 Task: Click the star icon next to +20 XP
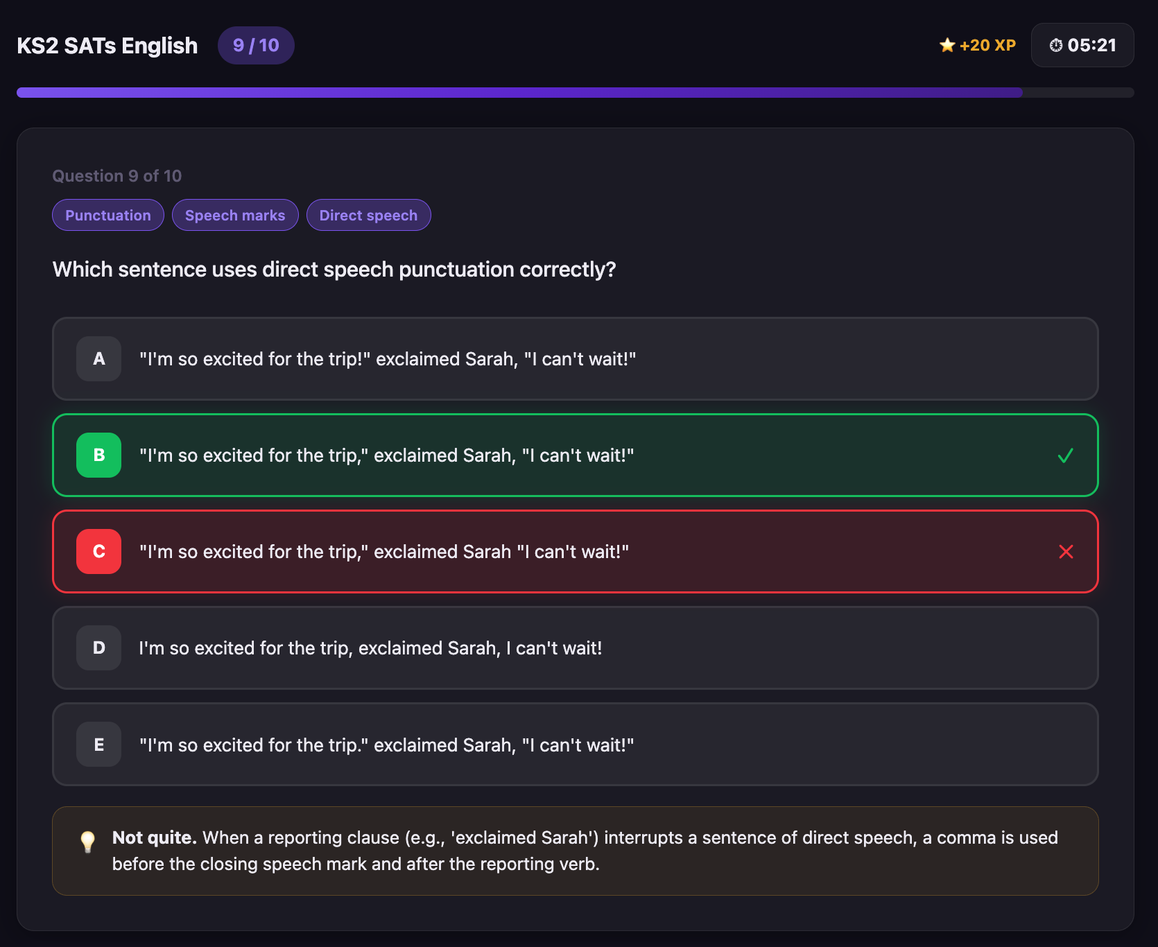pos(947,45)
